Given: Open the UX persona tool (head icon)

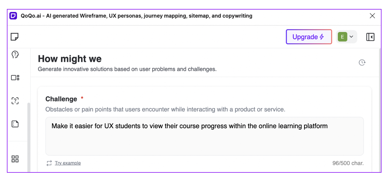Looking at the screenshot, I should (15, 54).
